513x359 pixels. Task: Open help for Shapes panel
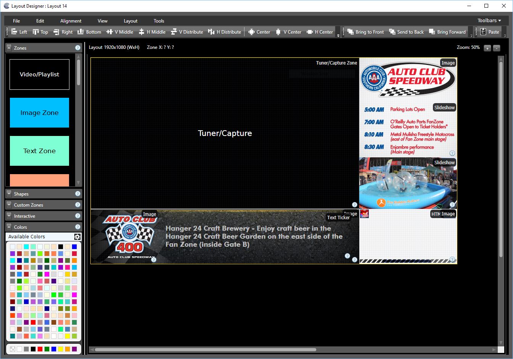coord(78,194)
